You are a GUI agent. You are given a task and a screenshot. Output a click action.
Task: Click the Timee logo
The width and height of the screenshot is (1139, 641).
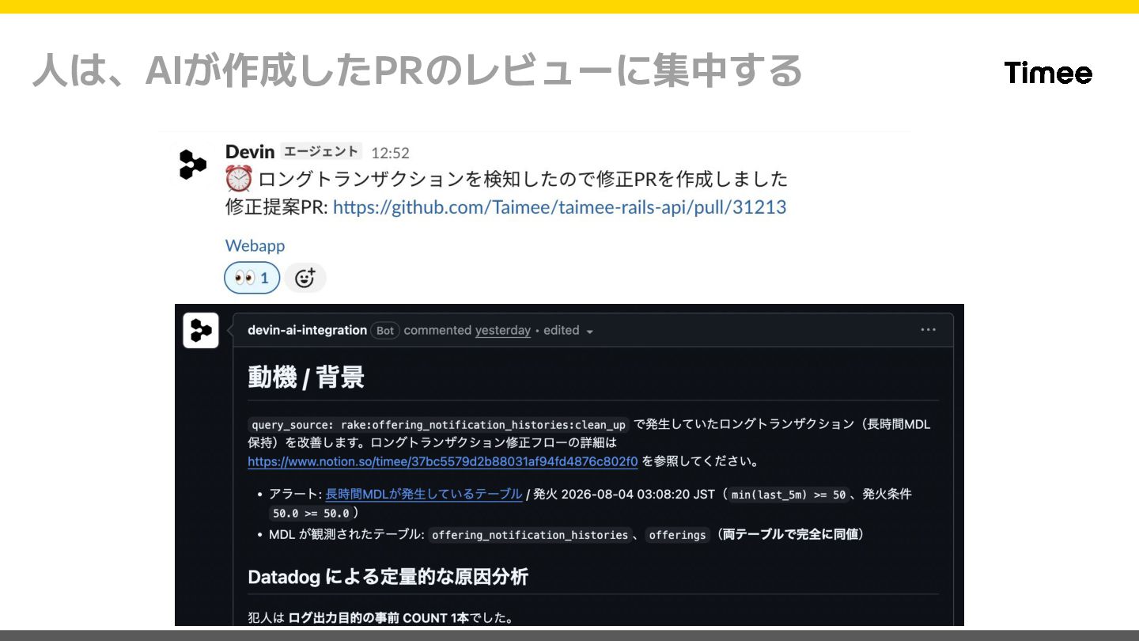point(1048,72)
